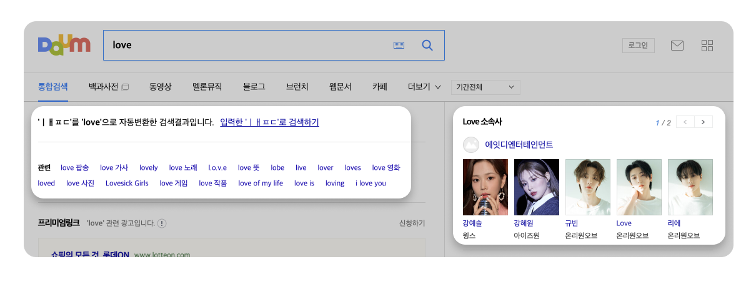Open the on-screen keyboard icon
The height and width of the screenshot is (284, 756).
coord(399,45)
